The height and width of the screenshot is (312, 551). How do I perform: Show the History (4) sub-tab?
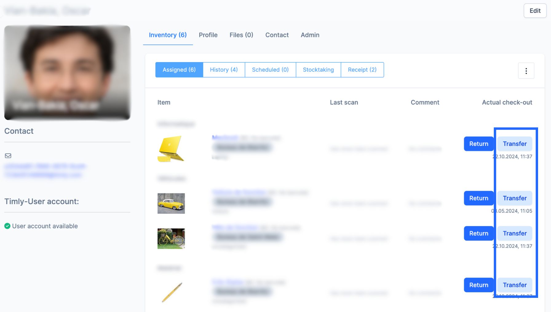click(x=224, y=70)
